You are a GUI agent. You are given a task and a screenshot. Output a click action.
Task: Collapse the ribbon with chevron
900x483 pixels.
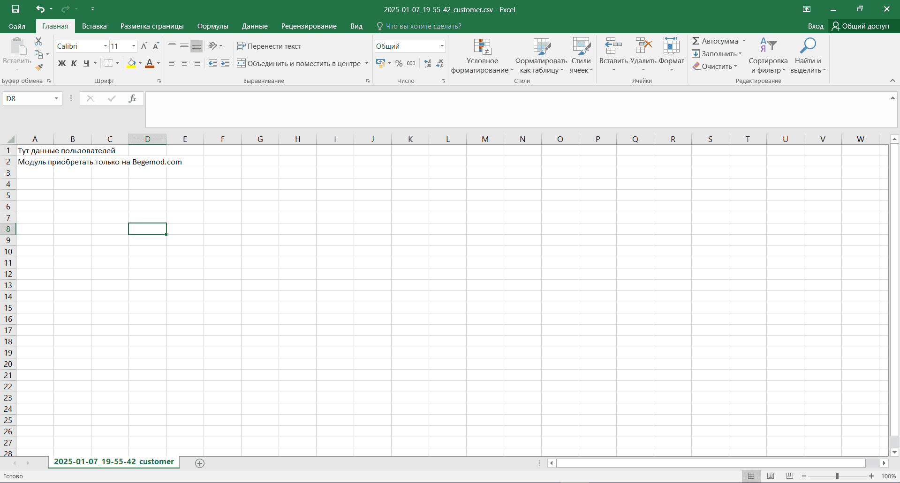coord(892,81)
